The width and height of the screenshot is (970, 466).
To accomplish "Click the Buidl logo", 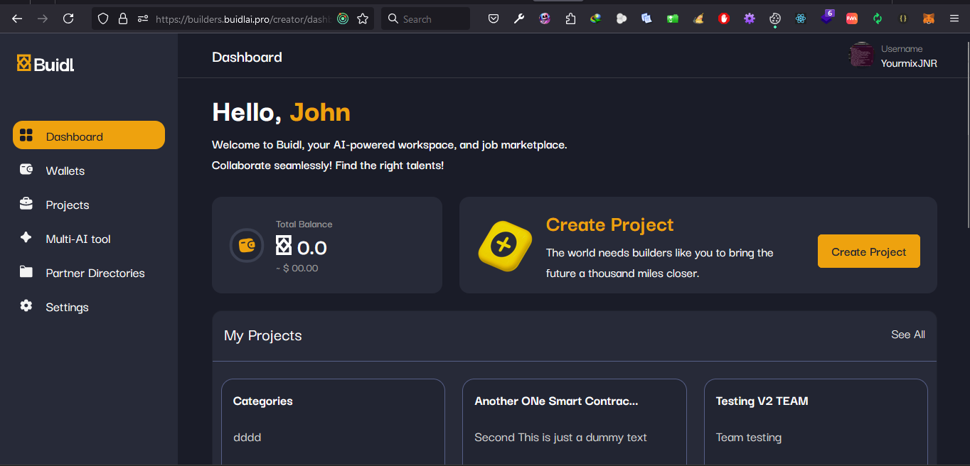I will (x=44, y=63).
